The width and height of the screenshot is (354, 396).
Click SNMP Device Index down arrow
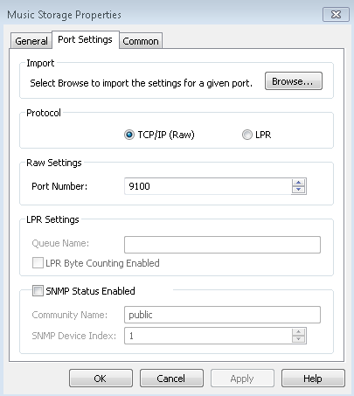tap(298, 339)
